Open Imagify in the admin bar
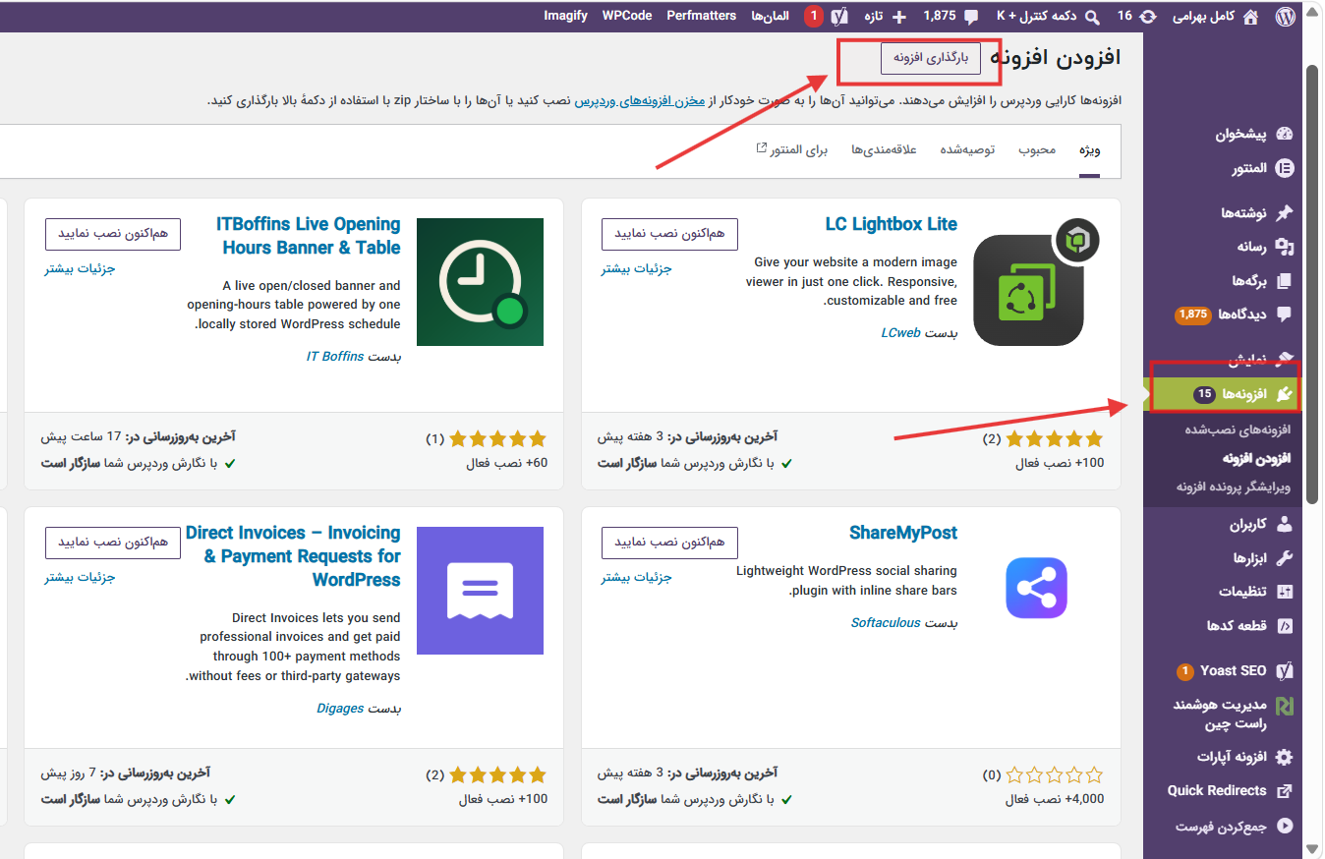Screen dimensions: 1325x859 tap(566, 16)
